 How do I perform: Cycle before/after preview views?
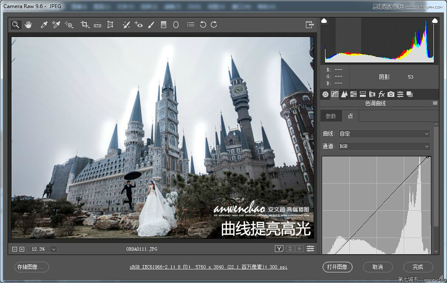[x=279, y=249]
